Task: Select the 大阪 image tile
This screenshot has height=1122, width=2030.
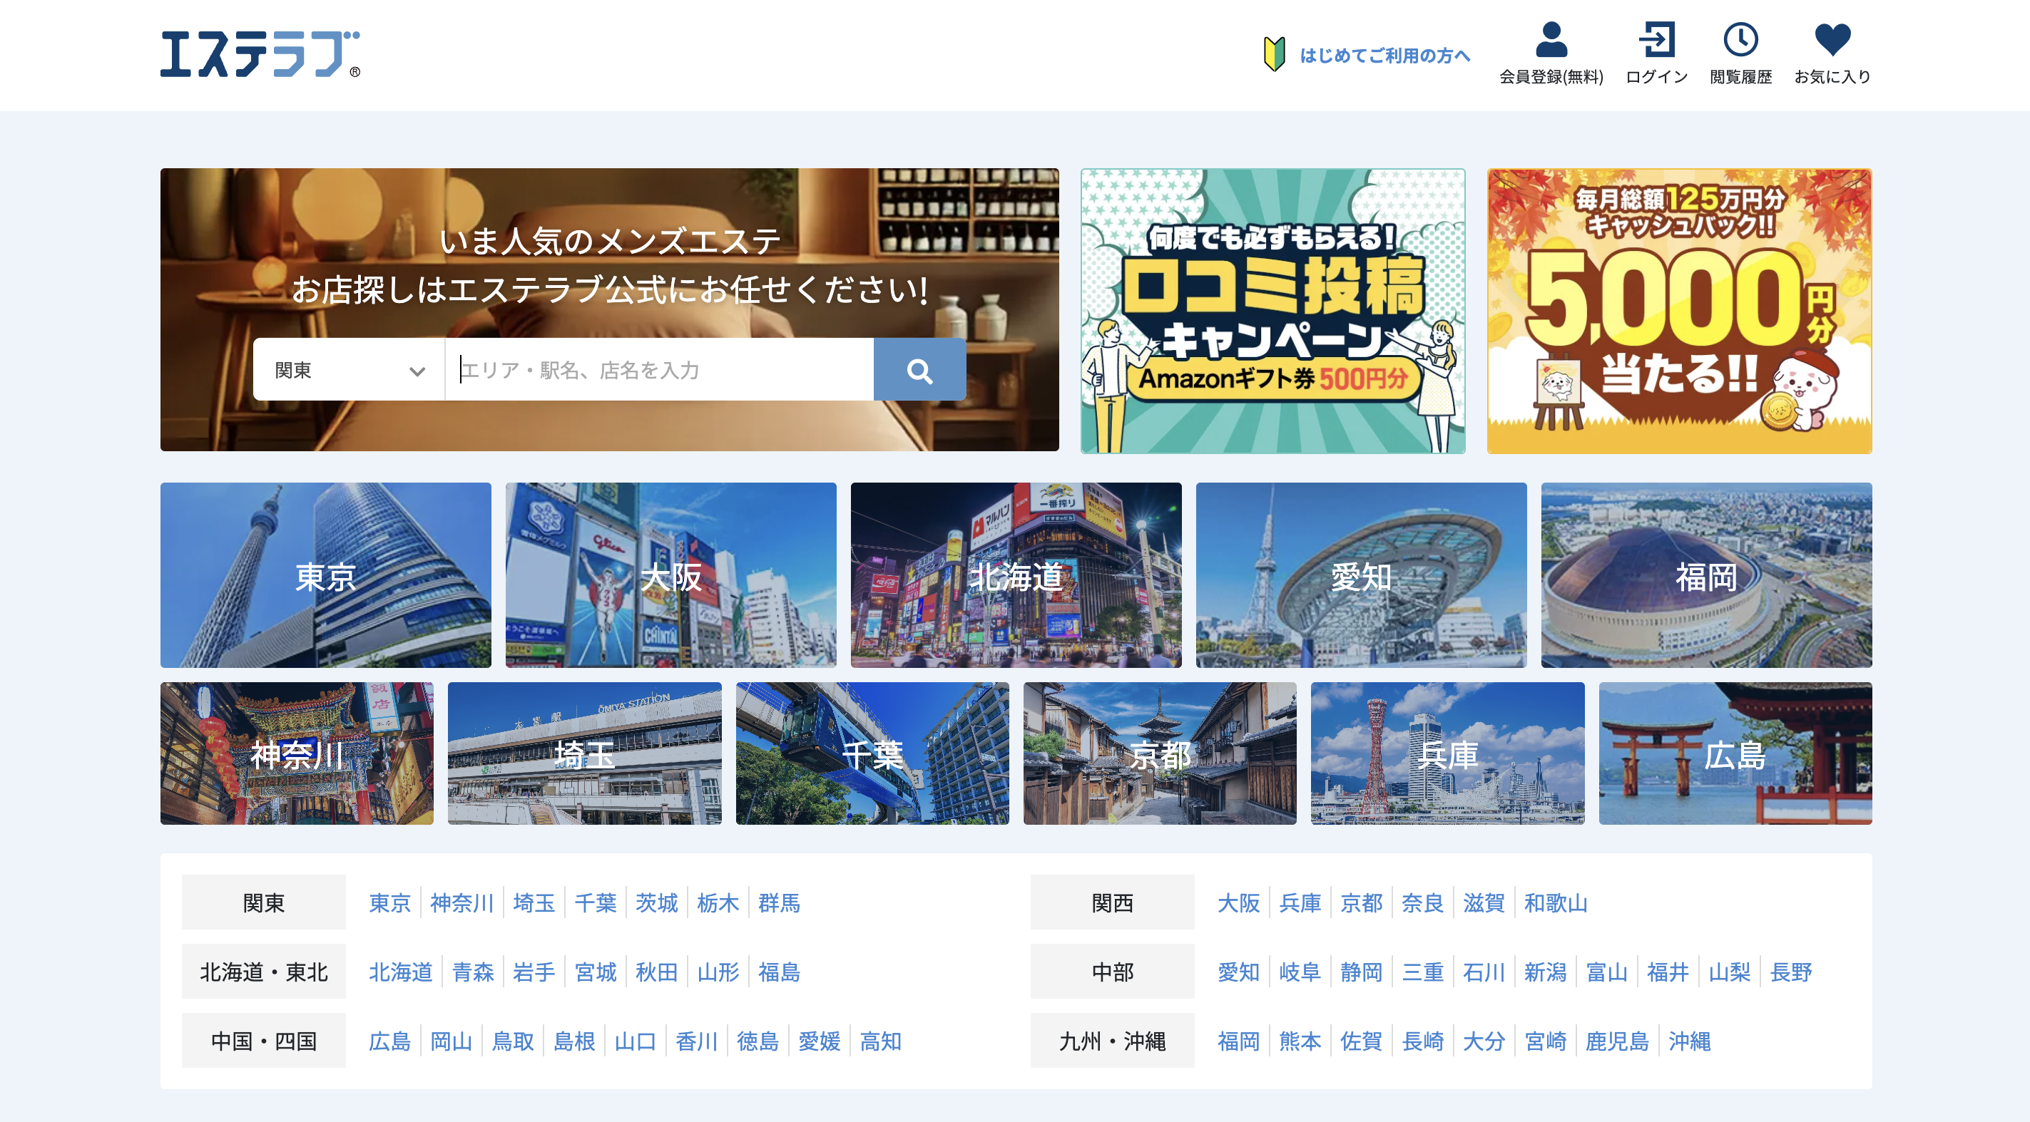Action: click(x=670, y=575)
